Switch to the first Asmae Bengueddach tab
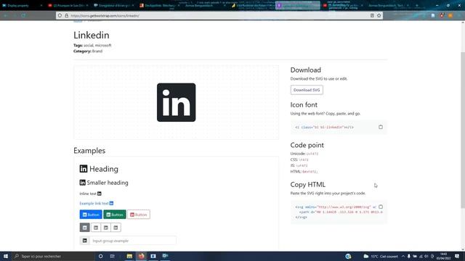 coord(205,5)
